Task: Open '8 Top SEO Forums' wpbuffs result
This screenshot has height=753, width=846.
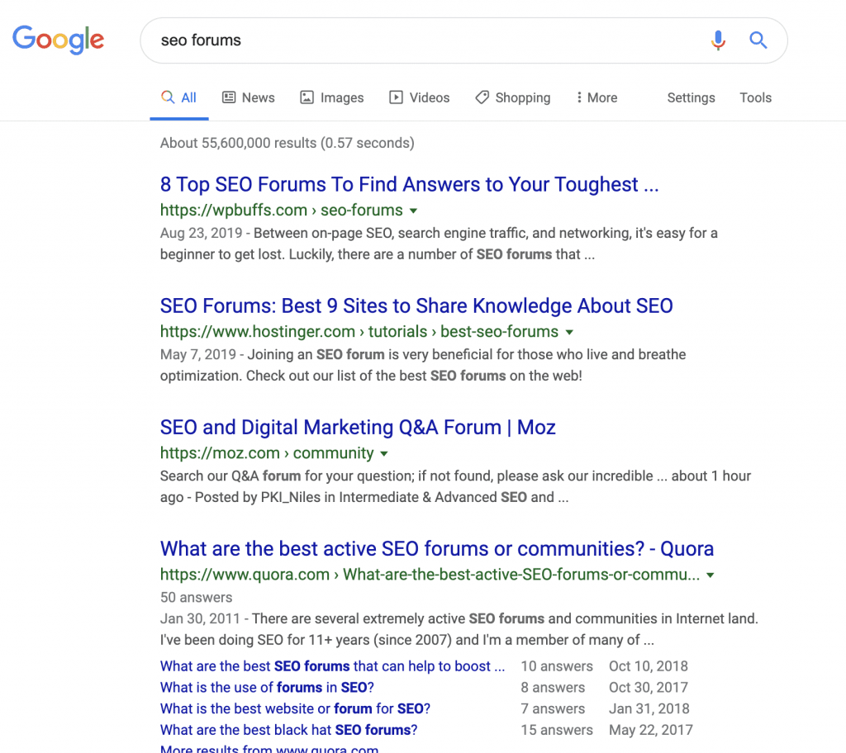Action: tap(410, 184)
